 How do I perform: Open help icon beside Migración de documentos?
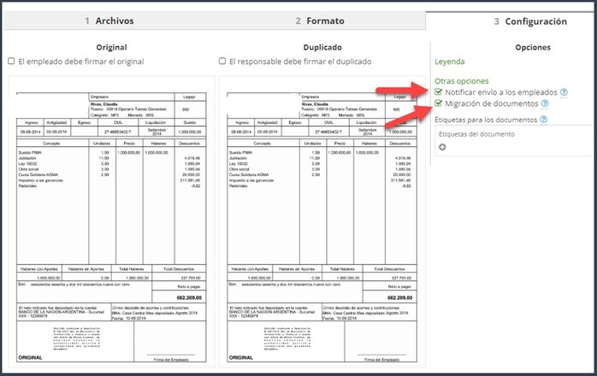pos(545,103)
